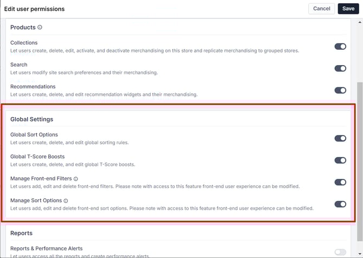Switch off the Global Sort Options toggle

tap(340, 138)
